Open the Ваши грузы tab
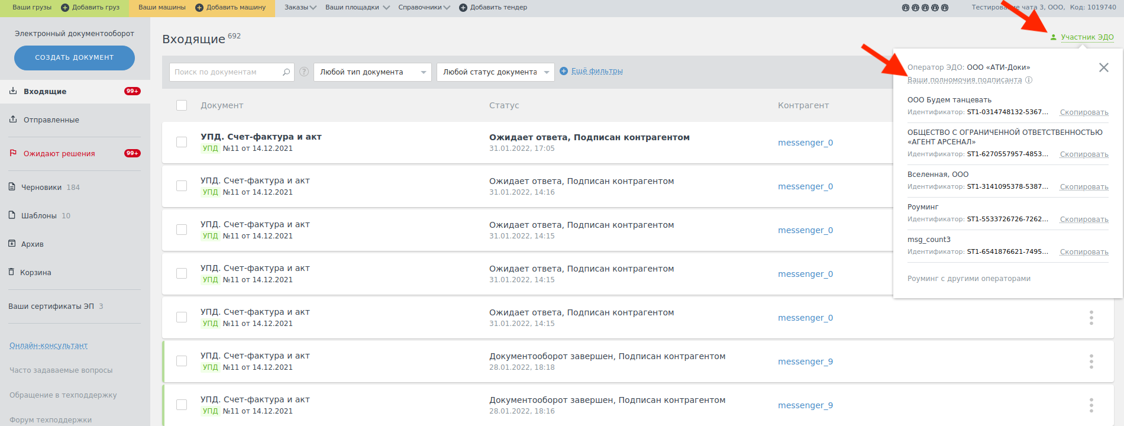The width and height of the screenshot is (1124, 426). pos(32,8)
